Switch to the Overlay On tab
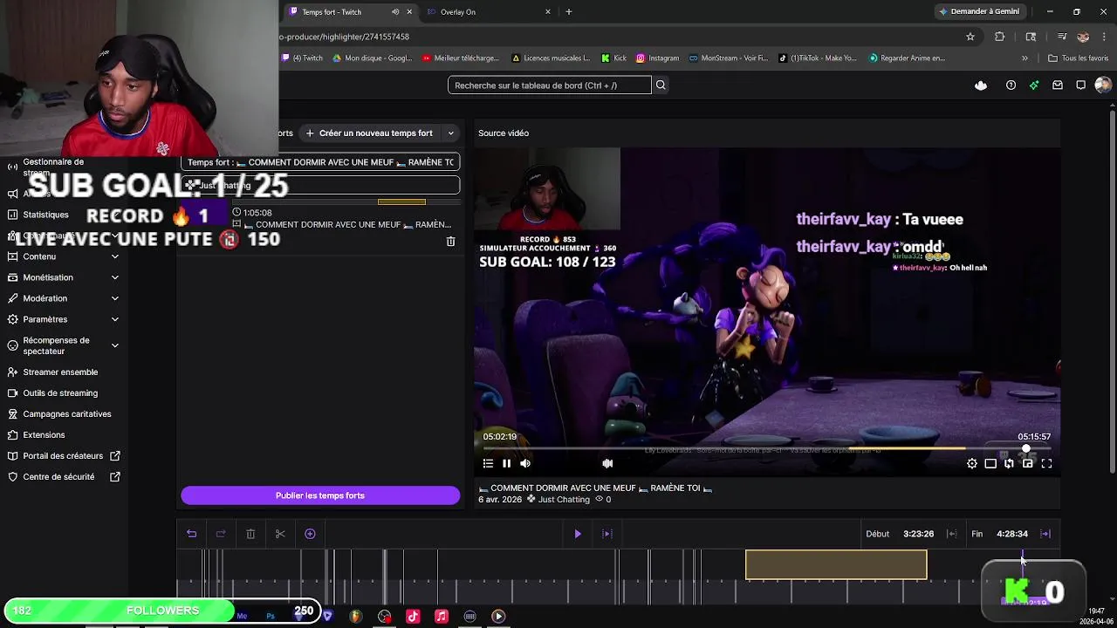This screenshot has width=1117, height=628. 489,11
